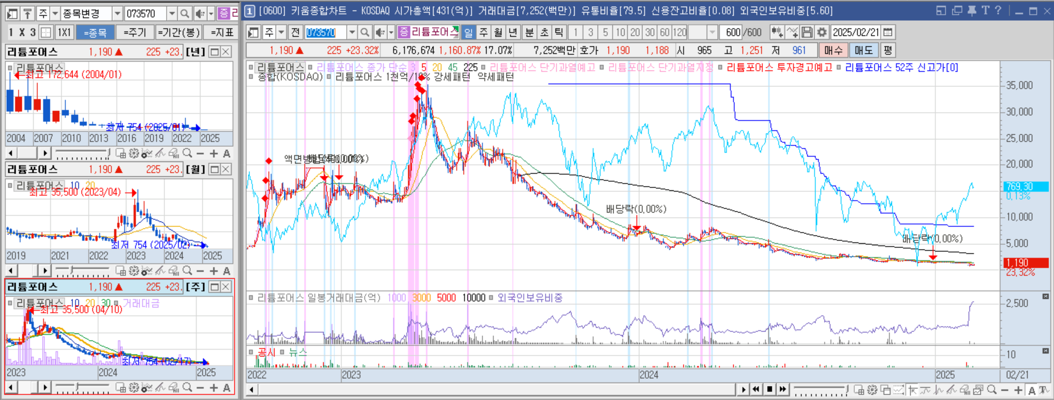Click the save chart floppy disk icon
This screenshot has width=1054, height=400.
click(807, 32)
